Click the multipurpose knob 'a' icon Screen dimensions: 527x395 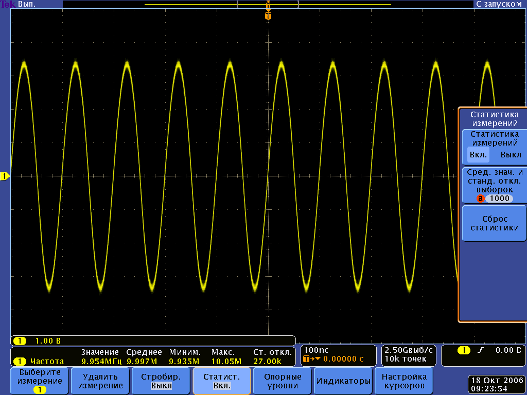[481, 199]
